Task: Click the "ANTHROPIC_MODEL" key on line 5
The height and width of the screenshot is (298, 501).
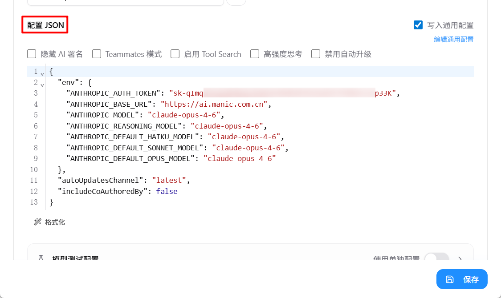Action: 102,115
